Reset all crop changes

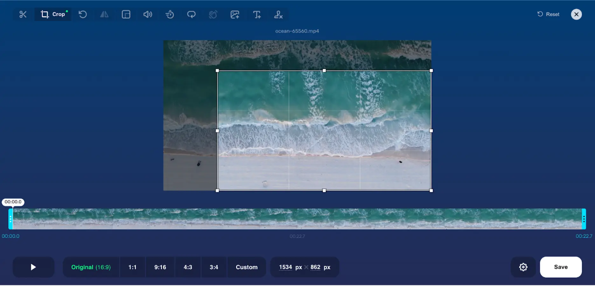point(548,14)
